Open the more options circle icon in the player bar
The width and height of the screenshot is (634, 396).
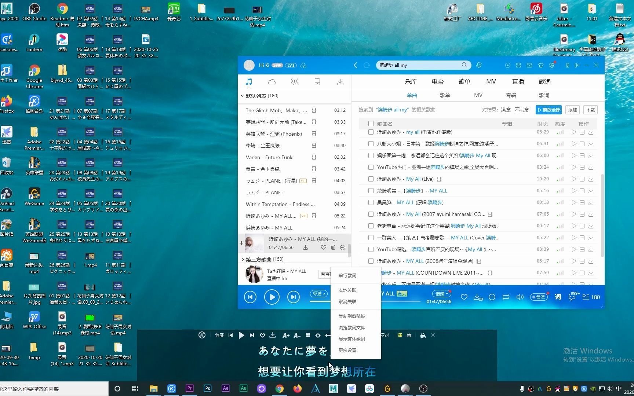[x=492, y=297]
